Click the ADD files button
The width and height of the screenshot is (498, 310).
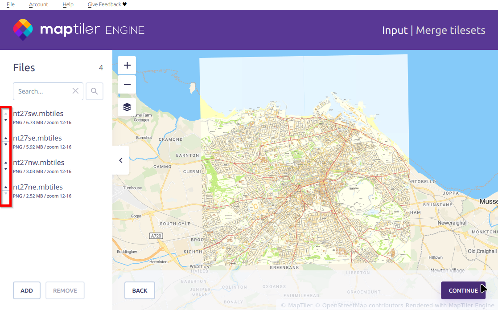click(27, 290)
